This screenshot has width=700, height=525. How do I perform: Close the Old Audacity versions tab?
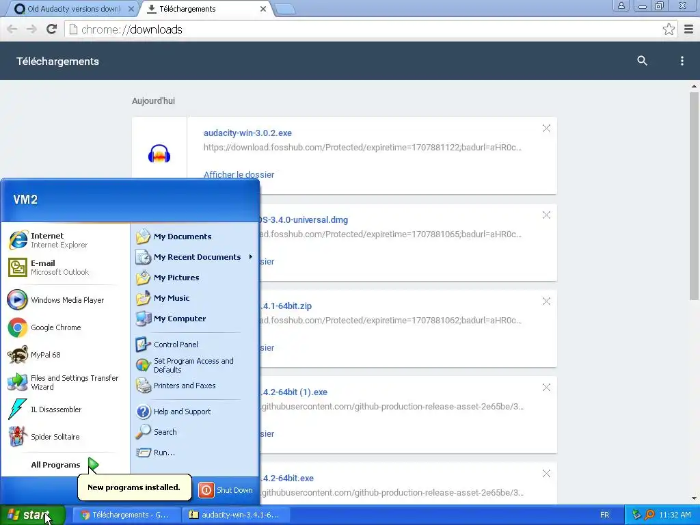tap(131, 9)
